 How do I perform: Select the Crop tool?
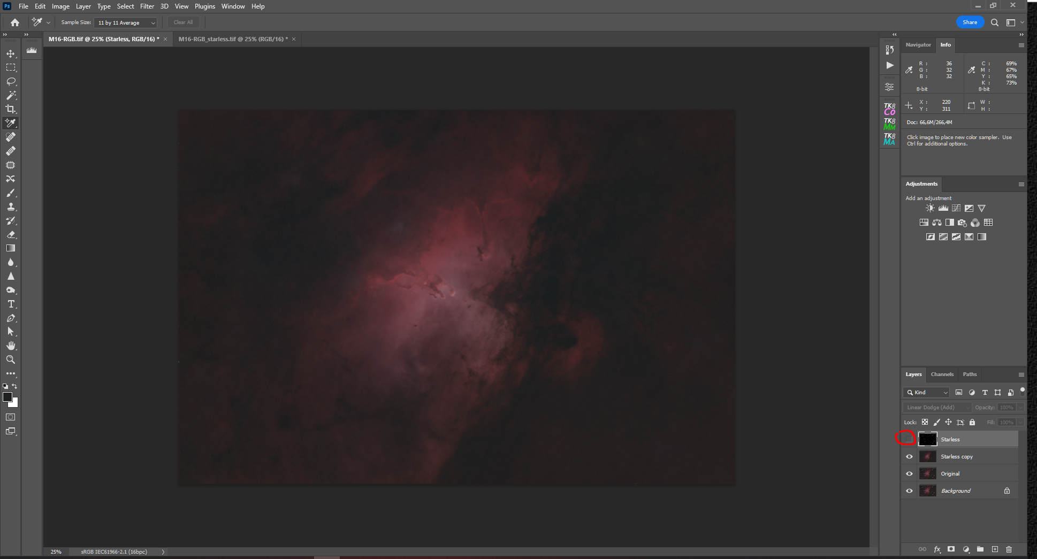coord(11,109)
